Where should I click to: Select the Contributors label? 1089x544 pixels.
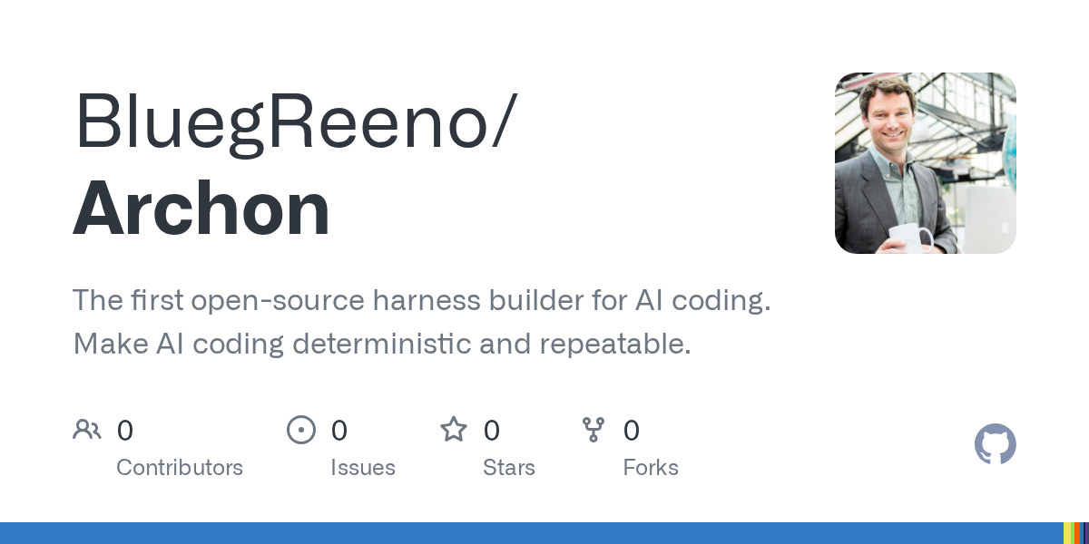pos(180,468)
